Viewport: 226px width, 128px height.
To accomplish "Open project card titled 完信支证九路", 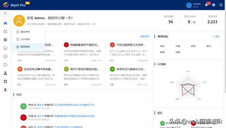I will coord(129,76).
